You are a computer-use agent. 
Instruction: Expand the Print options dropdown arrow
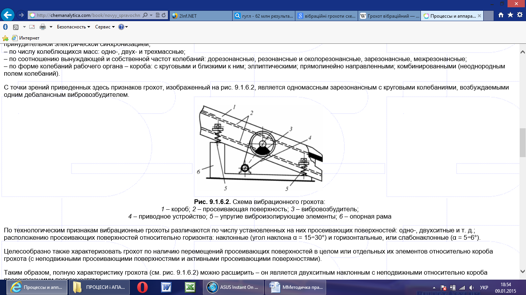50,27
